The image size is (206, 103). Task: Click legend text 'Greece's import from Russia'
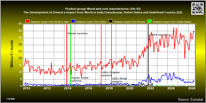point(129,22)
